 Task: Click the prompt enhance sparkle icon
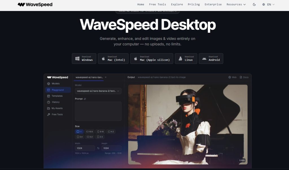[x=85, y=99]
